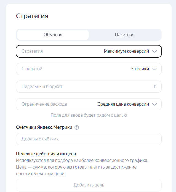Viewport: 176px width, 192px height.
Task: Expand the Ограничение расхода chevron arrow
Action: pyautogui.click(x=154, y=104)
